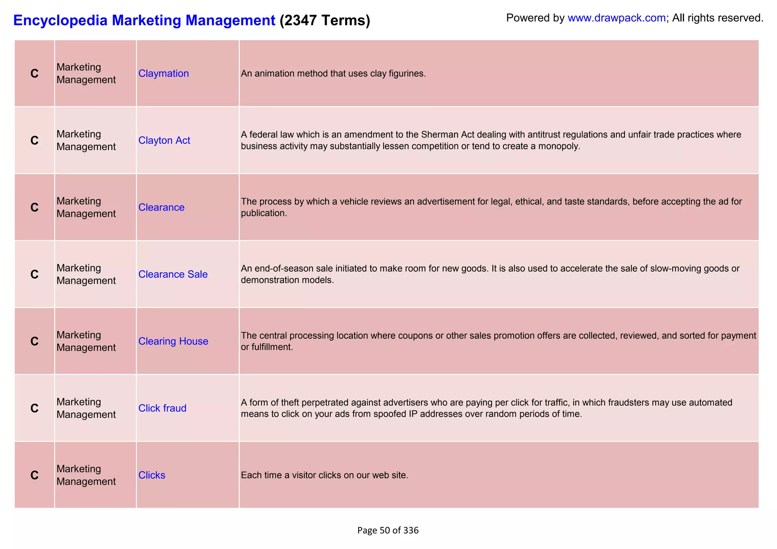Image resolution: width=777 pixels, height=549 pixels.
Task: Open the Clearance term link
Action: (161, 207)
